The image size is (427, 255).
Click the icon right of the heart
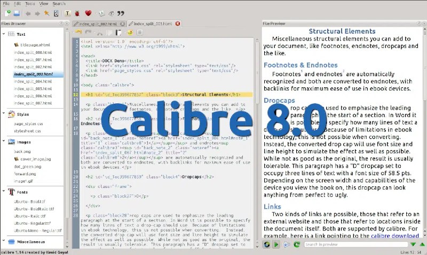click(x=101, y=13)
